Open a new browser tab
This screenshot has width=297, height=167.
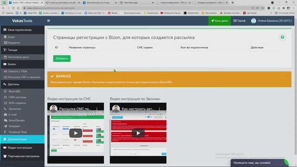232,3
